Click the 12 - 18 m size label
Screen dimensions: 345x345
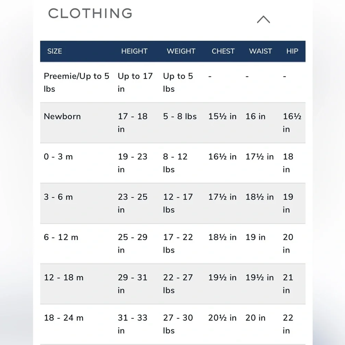point(63,277)
